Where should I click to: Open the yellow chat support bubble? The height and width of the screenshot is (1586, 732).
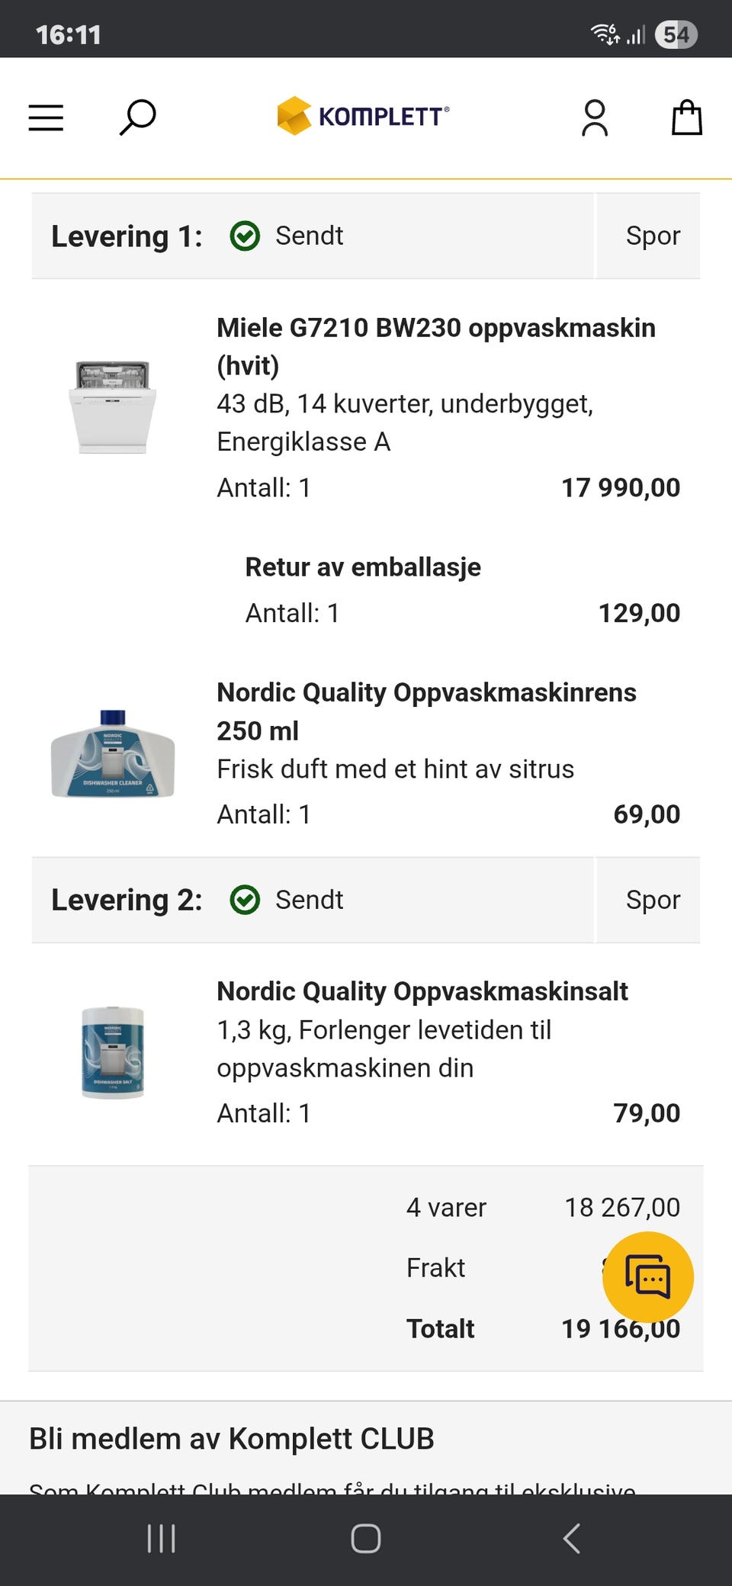[648, 1277]
